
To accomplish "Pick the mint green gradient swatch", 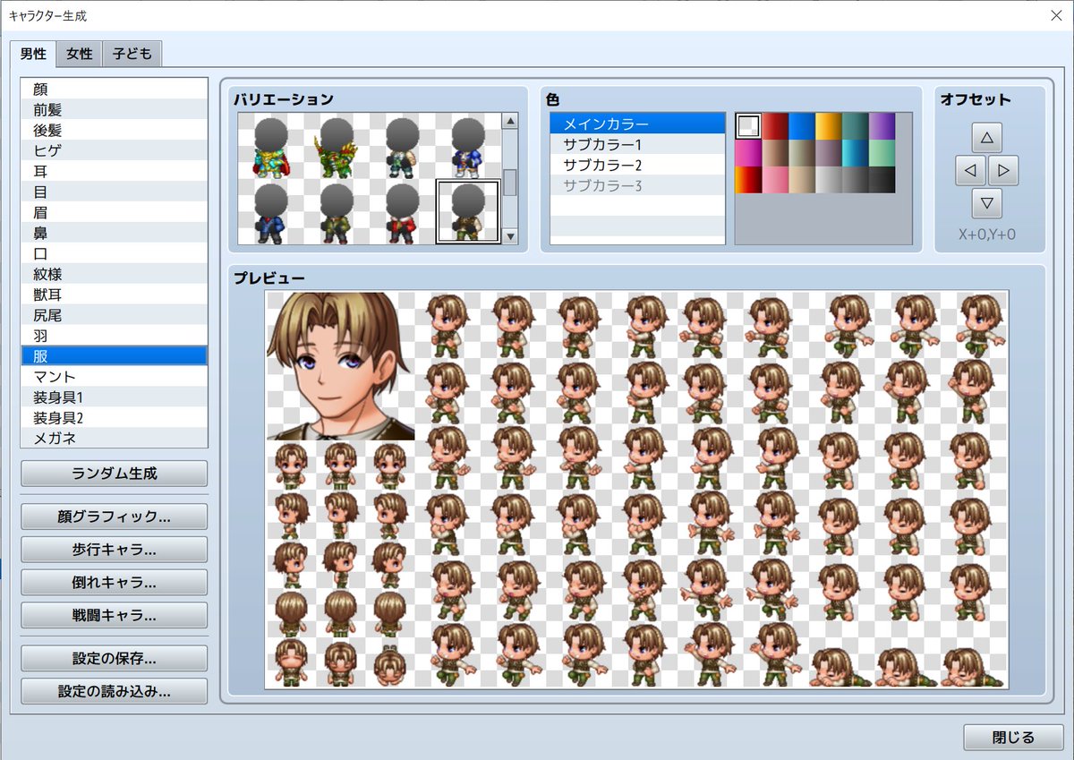I will 882,153.
